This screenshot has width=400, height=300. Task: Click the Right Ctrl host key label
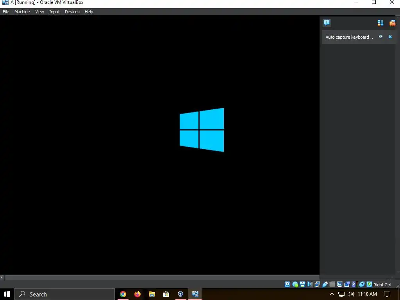pyautogui.click(x=382, y=285)
